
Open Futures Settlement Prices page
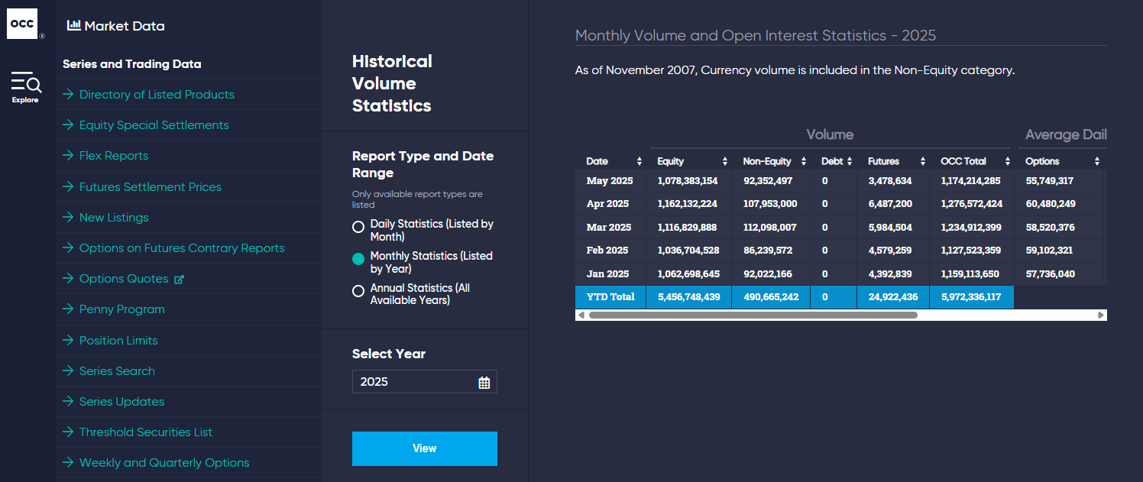(151, 187)
